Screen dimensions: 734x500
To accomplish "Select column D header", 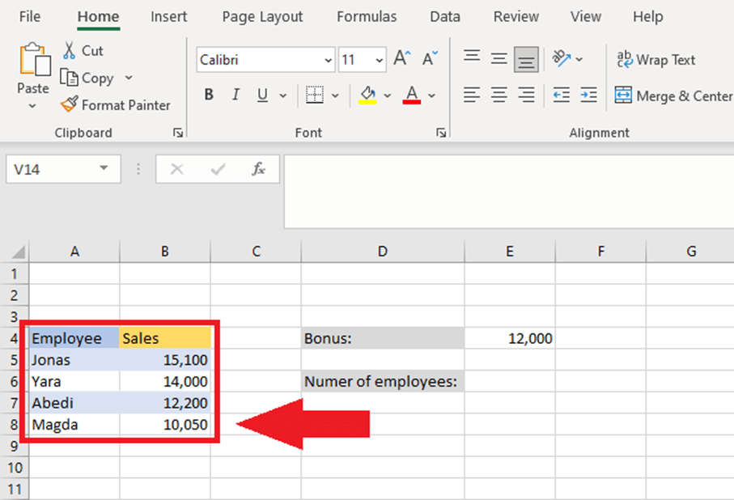I will coord(383,252).
